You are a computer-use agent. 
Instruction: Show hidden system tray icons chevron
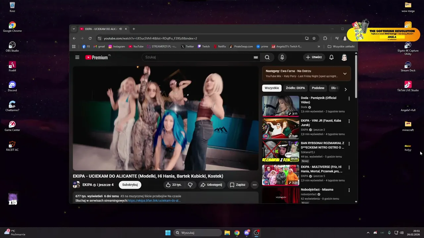(x=368, y=233)
